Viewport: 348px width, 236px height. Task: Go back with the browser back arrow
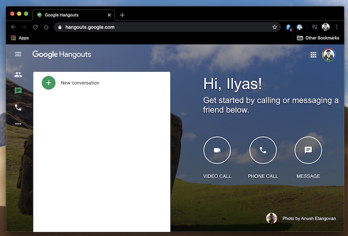[13, 27]
